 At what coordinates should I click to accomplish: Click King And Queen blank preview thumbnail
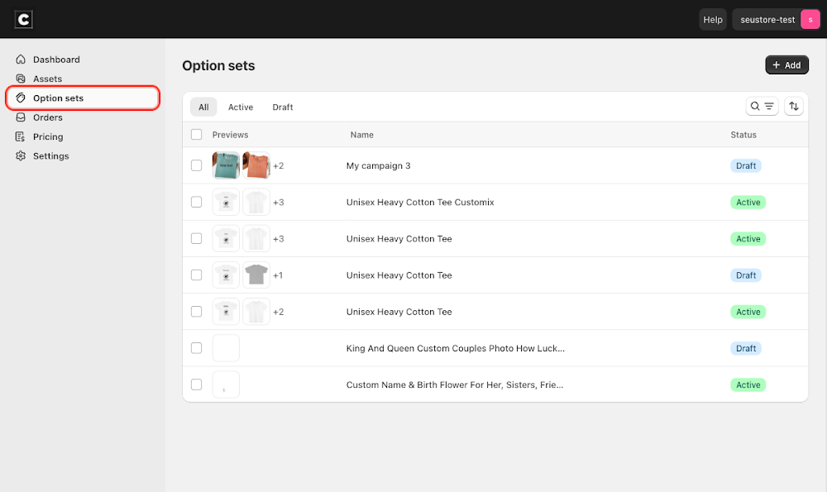[x=226, y=348]
